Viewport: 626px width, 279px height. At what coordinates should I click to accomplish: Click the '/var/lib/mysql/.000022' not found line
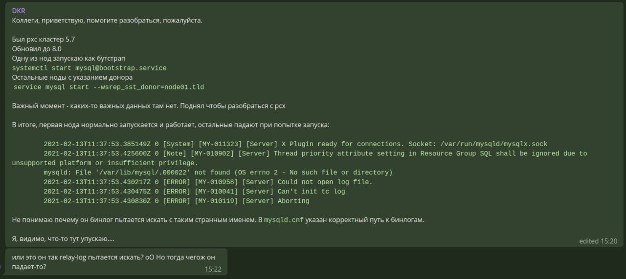(x=218, y=172)
